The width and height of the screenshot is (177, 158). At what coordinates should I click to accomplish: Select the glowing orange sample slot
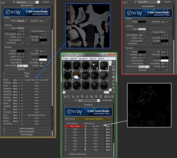(x=77, y=75)
